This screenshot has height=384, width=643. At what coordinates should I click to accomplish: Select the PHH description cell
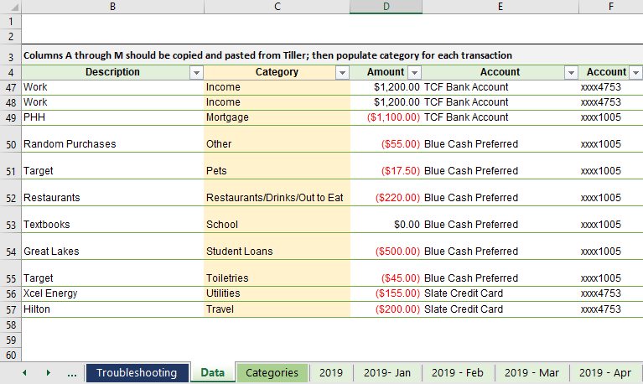[x=113, y=117]
